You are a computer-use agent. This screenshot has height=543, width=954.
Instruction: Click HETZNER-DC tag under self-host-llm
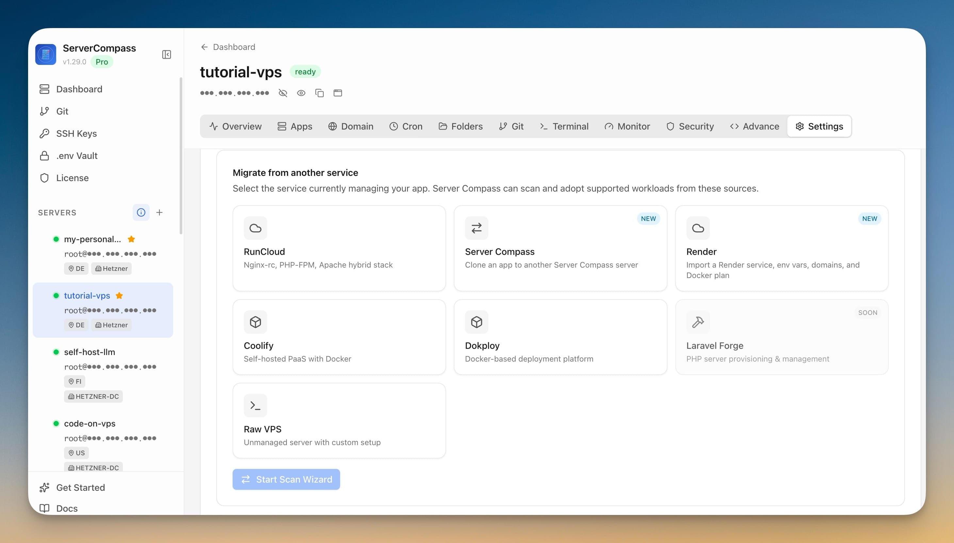[93, 396]
